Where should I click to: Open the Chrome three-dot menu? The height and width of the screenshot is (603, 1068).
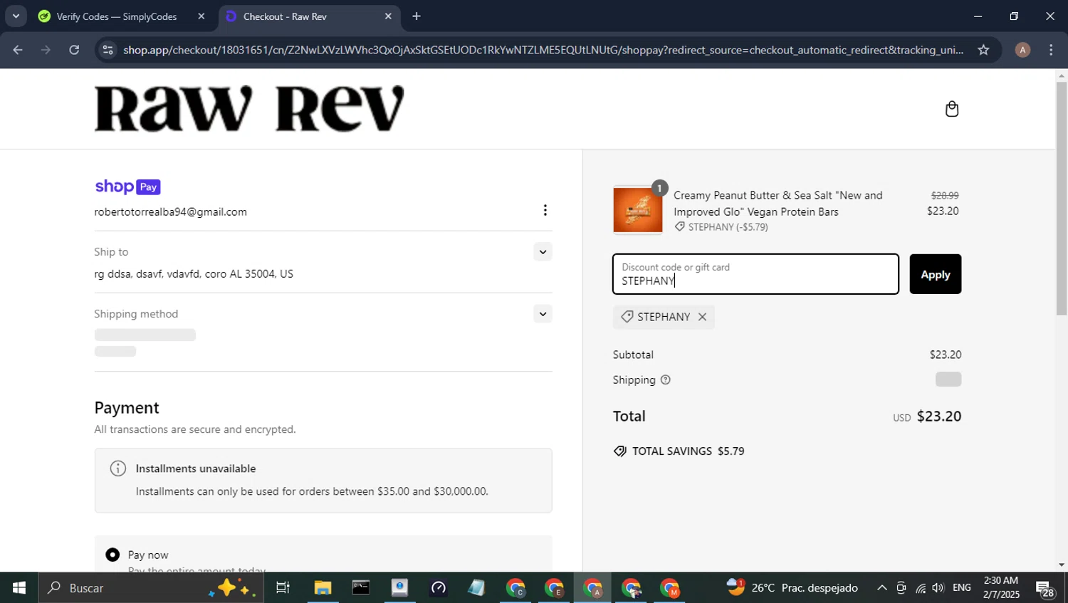(x=1051, y=50)
